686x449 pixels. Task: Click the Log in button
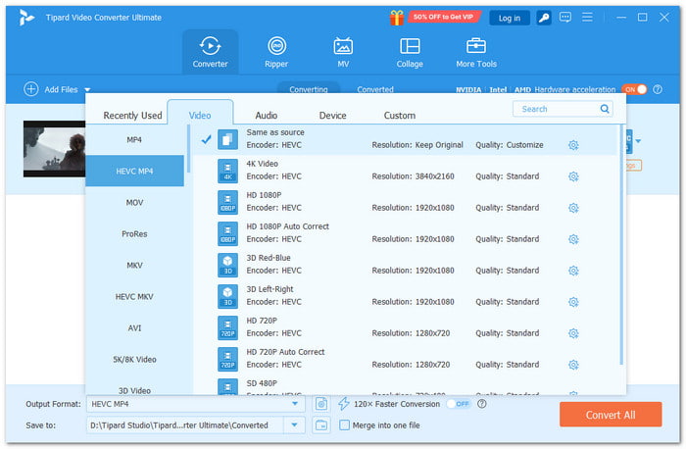tap(510, 18)
